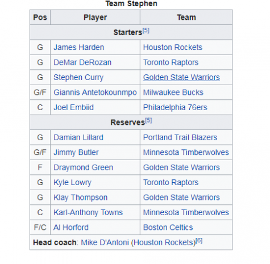
Task: Click underlined Golden State Warriors link
Action: (181, 77)
